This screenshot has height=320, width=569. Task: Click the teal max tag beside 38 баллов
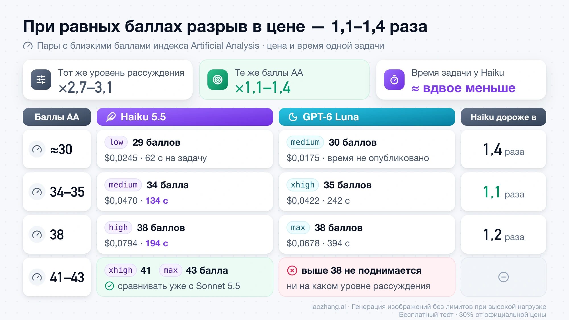[x=298, y=228]
